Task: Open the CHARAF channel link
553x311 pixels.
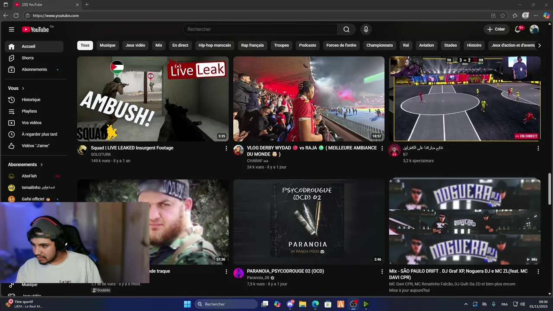Action: pyautogui.click(x=257, y=161)
